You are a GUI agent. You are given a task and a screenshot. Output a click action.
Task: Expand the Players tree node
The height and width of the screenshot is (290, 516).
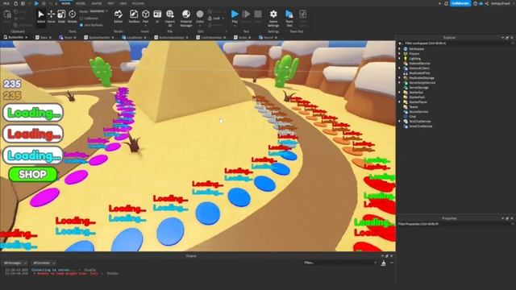click(x=400, y=54)
